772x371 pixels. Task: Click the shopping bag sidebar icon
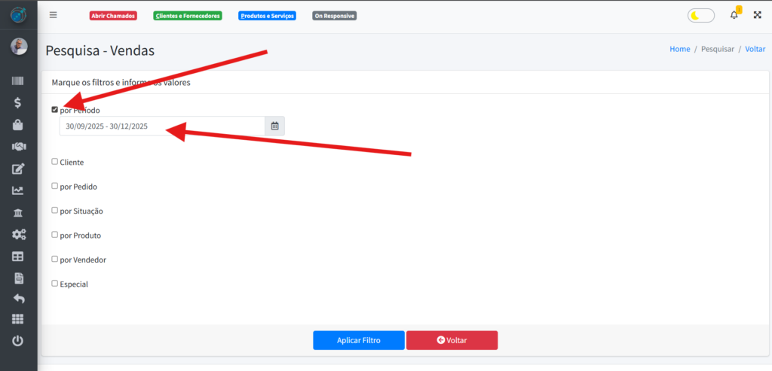pyautogui.click(x=18, y=125)
